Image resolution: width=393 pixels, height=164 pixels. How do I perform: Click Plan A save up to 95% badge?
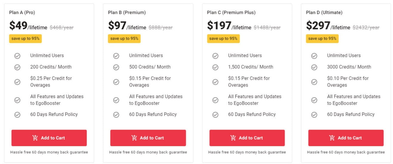25,39
